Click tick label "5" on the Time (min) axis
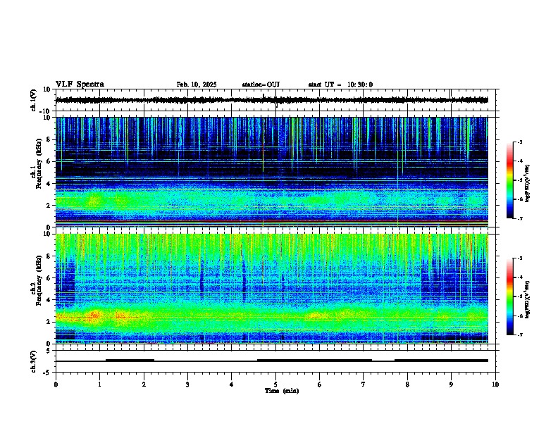558x431 pixels. (x=275, y=385)
